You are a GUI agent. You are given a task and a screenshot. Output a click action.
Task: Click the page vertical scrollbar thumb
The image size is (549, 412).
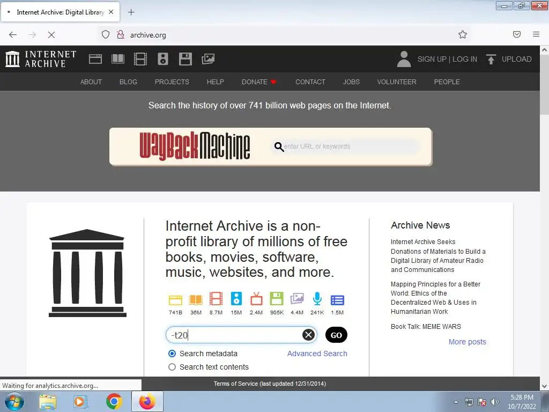544,84
